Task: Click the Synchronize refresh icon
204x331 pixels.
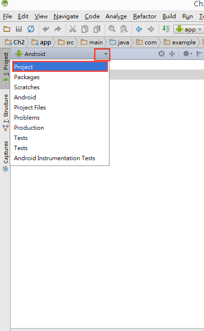Action: click(31, 29)
